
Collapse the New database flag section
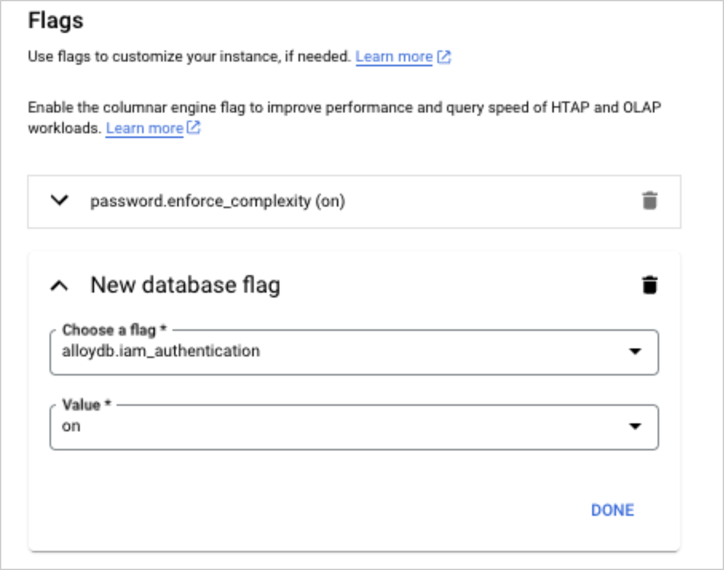click(x=59, y=285)
